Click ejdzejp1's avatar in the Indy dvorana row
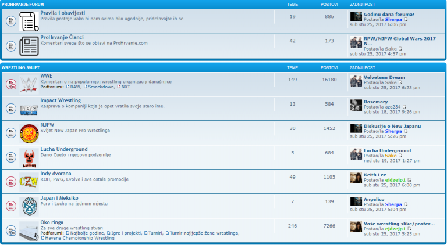The image size is (447, 245). pos(356,178)
